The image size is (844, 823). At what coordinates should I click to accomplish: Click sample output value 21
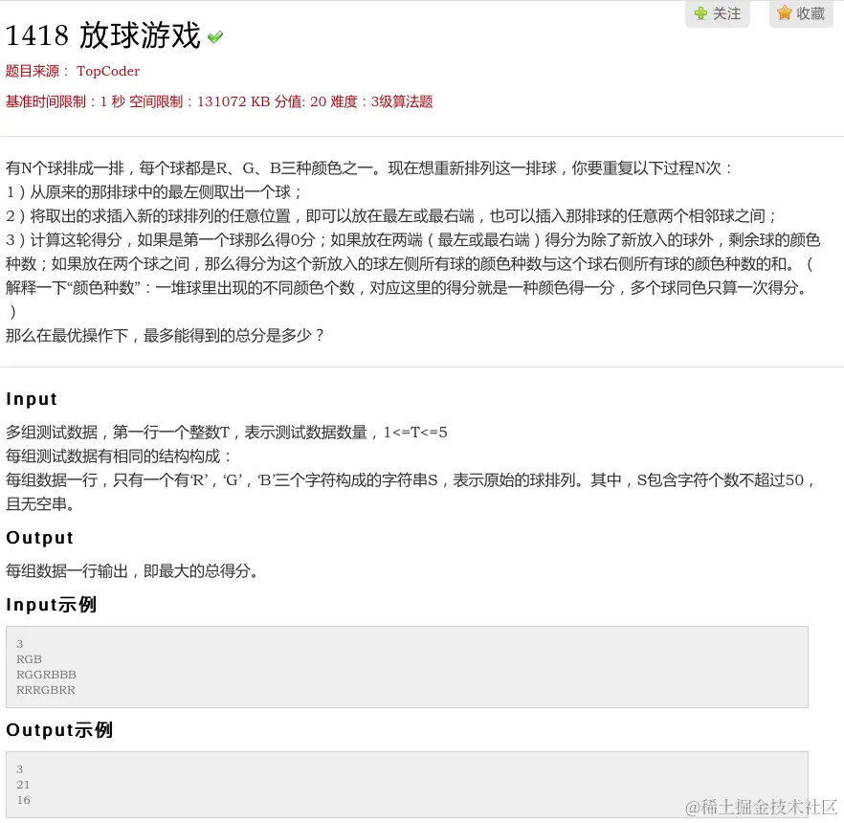23,785
